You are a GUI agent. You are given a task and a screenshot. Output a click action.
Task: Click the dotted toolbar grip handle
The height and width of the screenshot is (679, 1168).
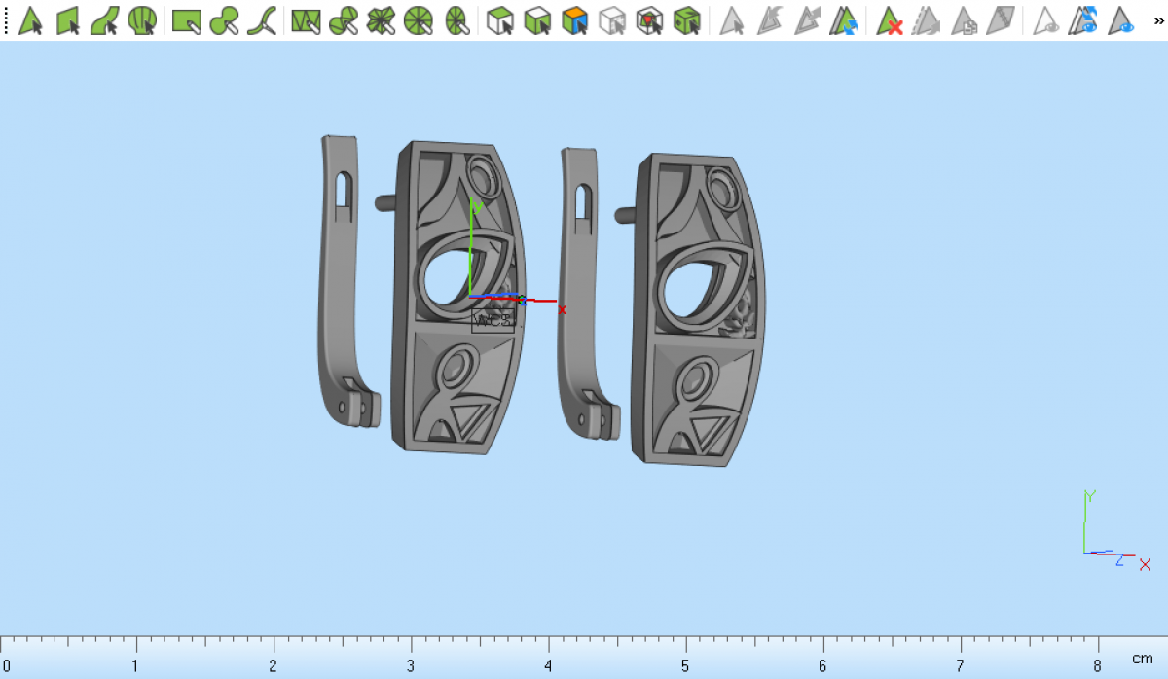[x=6, y=20]
